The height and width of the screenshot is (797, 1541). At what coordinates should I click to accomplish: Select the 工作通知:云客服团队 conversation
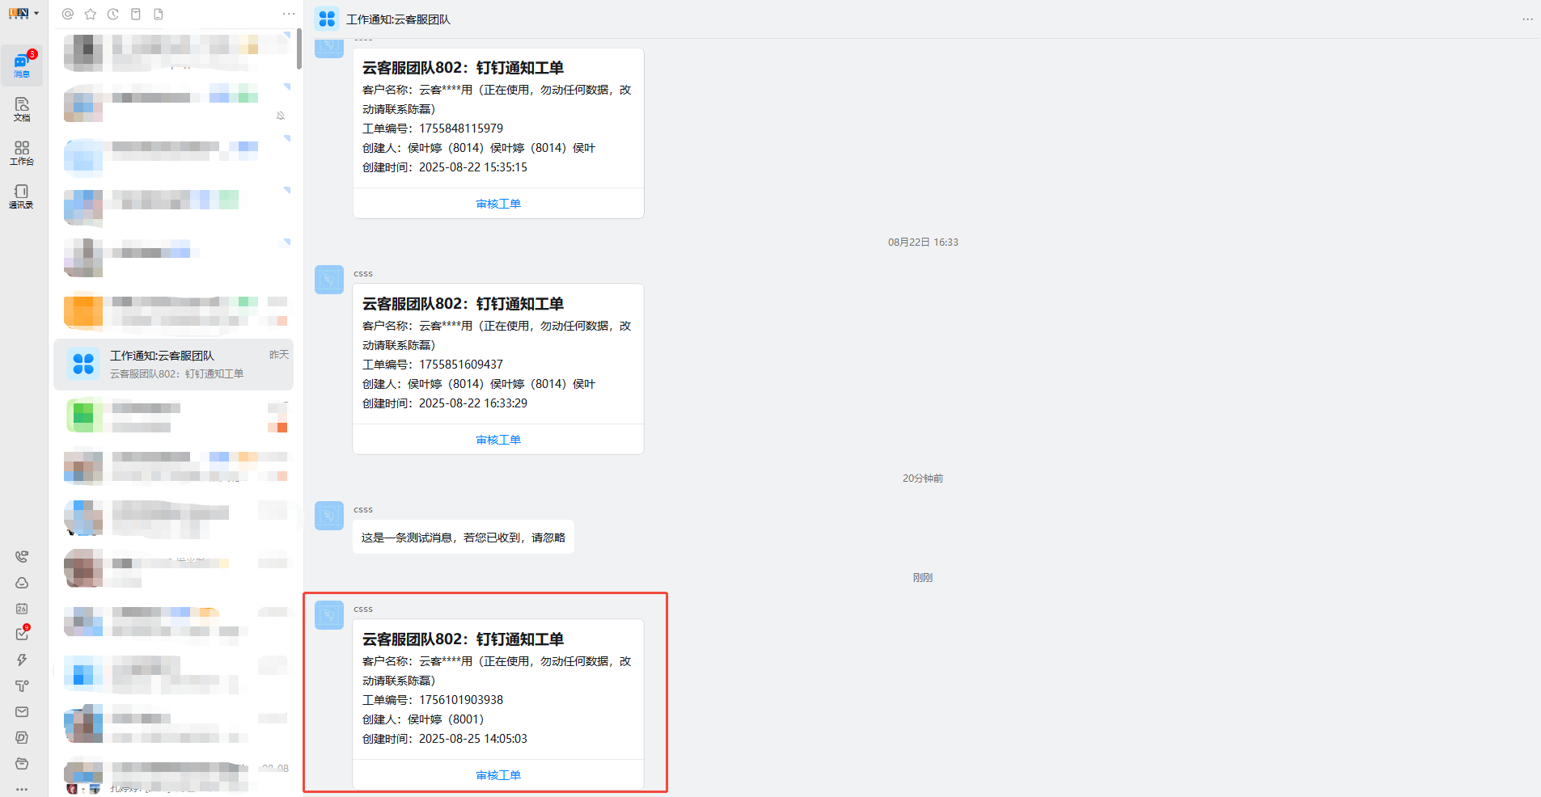(x=173, y=365)
